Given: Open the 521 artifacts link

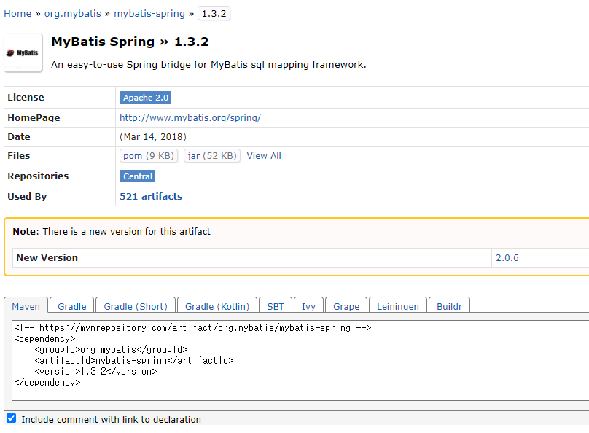Looking at the screenshot, I should [151, 196].
